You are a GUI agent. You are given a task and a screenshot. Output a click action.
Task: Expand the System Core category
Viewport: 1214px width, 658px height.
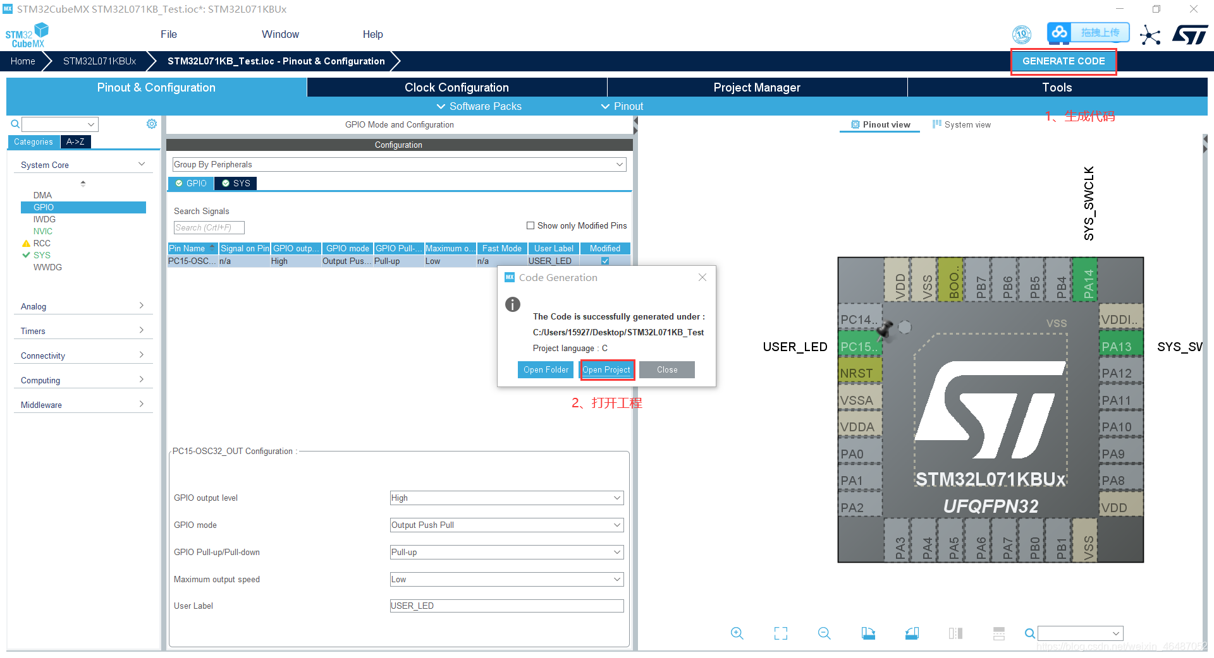[83, 165]
